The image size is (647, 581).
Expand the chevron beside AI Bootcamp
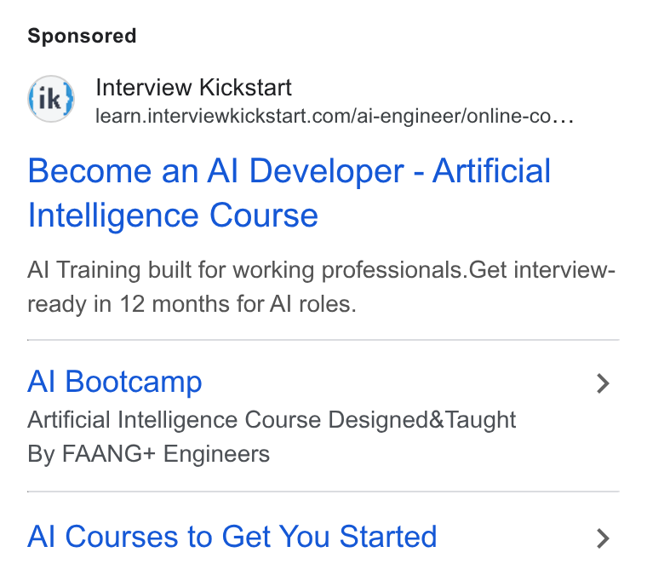pyautogui.click(x=603, y=383)
